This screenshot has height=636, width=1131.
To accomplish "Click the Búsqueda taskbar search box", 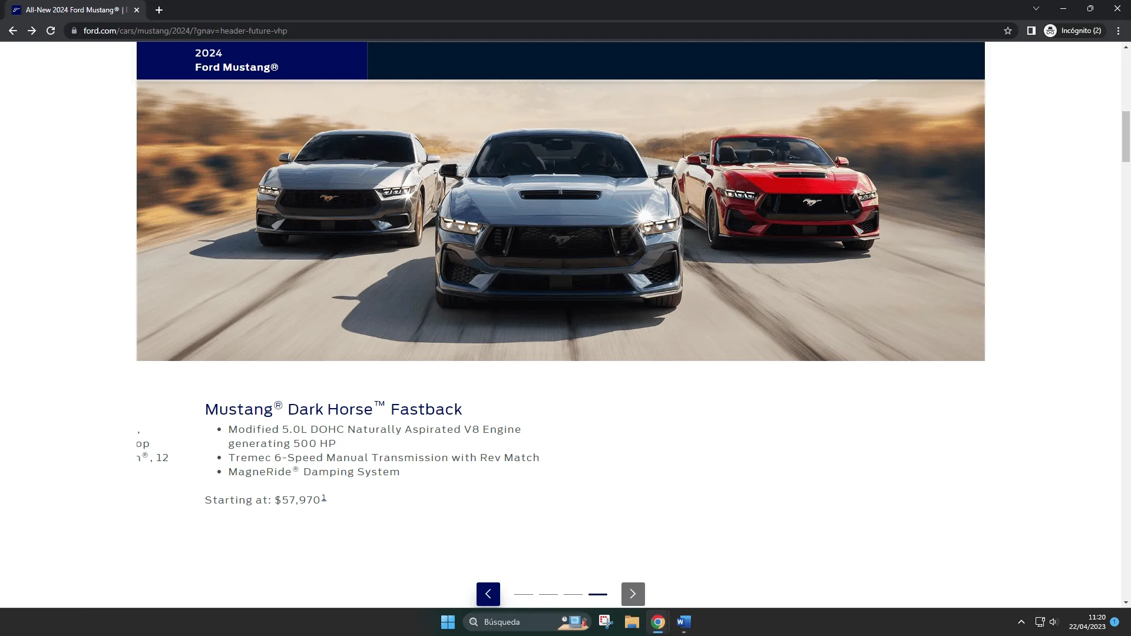I will tap(526, 622).
